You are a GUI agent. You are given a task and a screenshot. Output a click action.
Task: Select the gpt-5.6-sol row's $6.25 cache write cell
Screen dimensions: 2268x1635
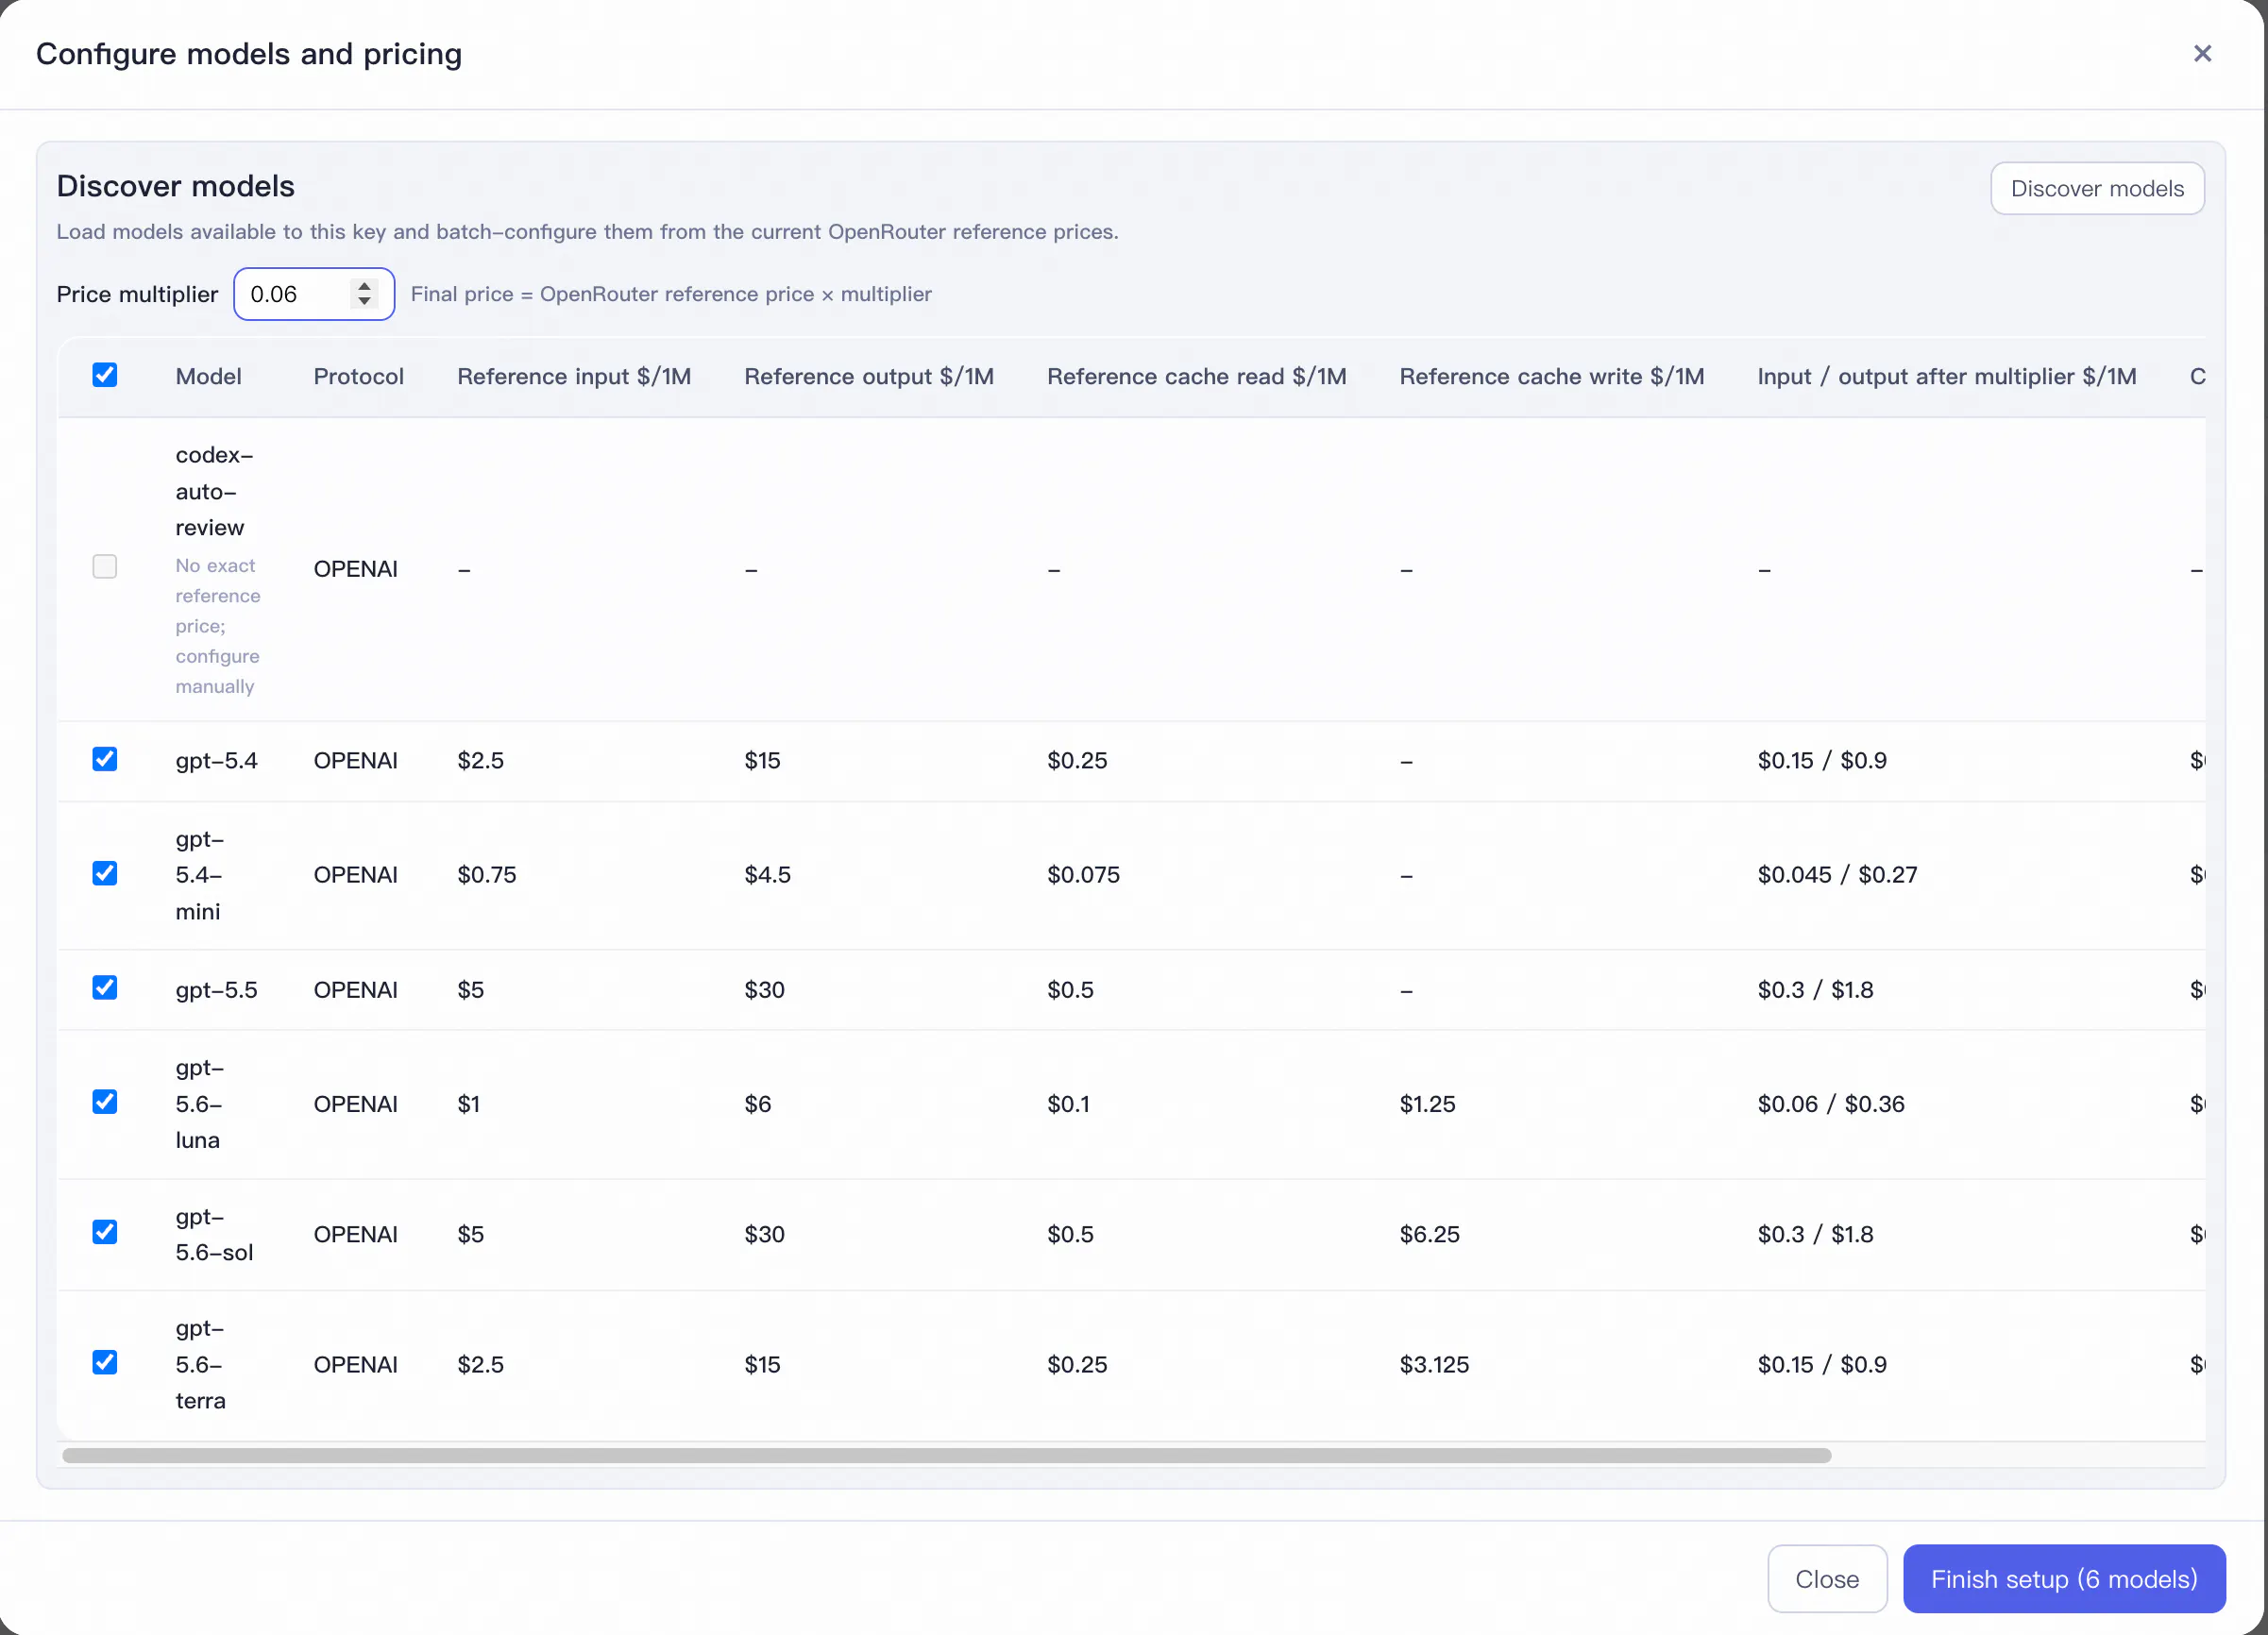tap(1429, 1234)
